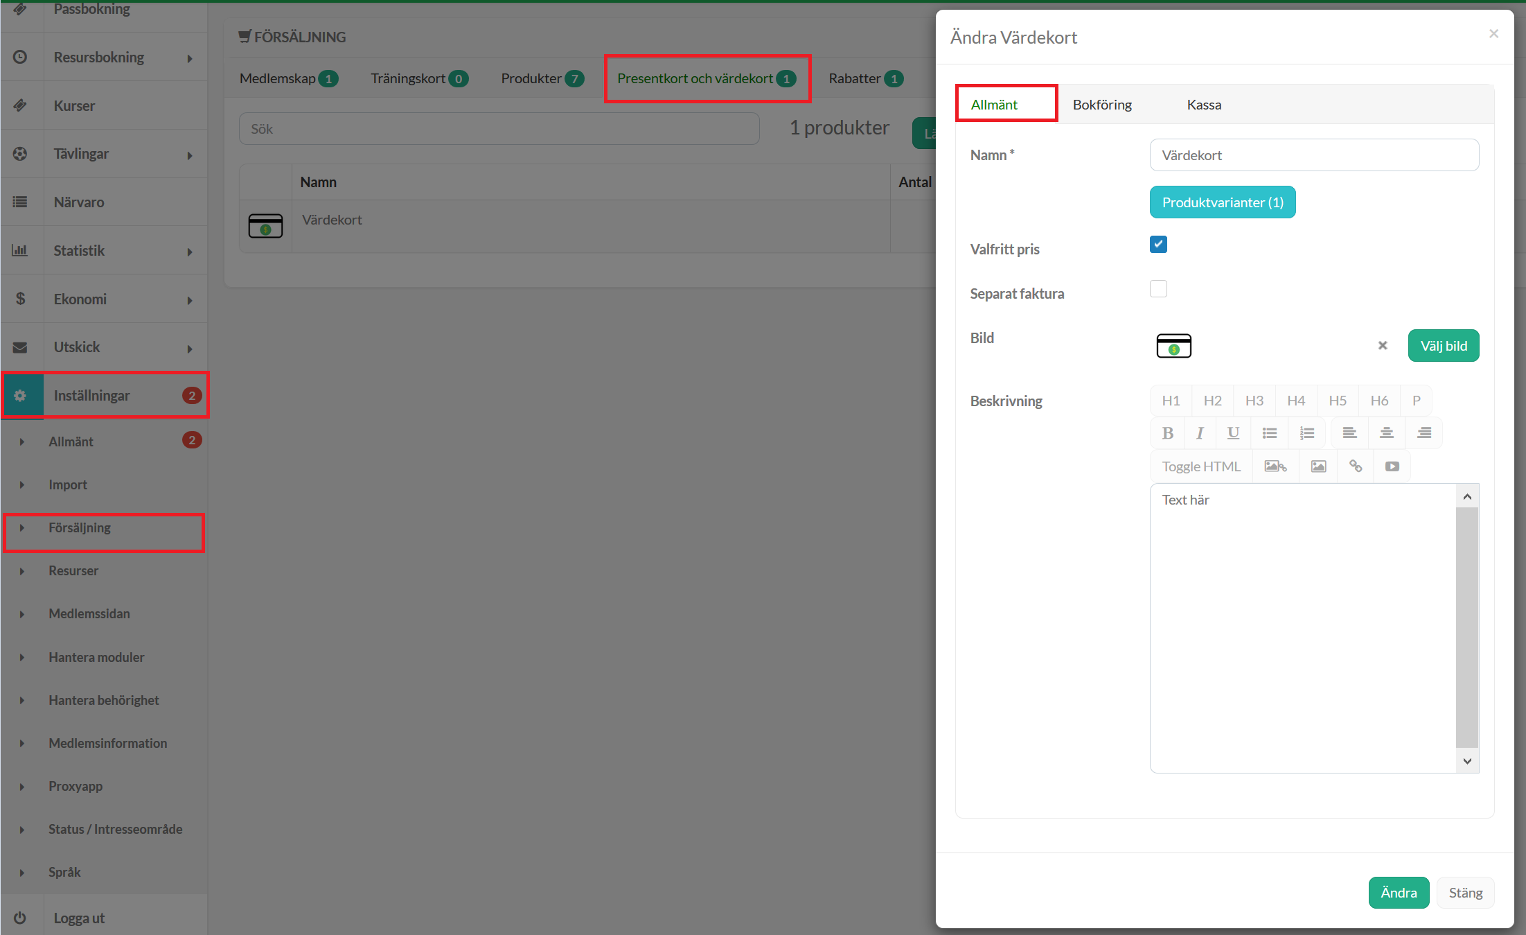Click the Bold formatting icon

(x=1167, y=433)
